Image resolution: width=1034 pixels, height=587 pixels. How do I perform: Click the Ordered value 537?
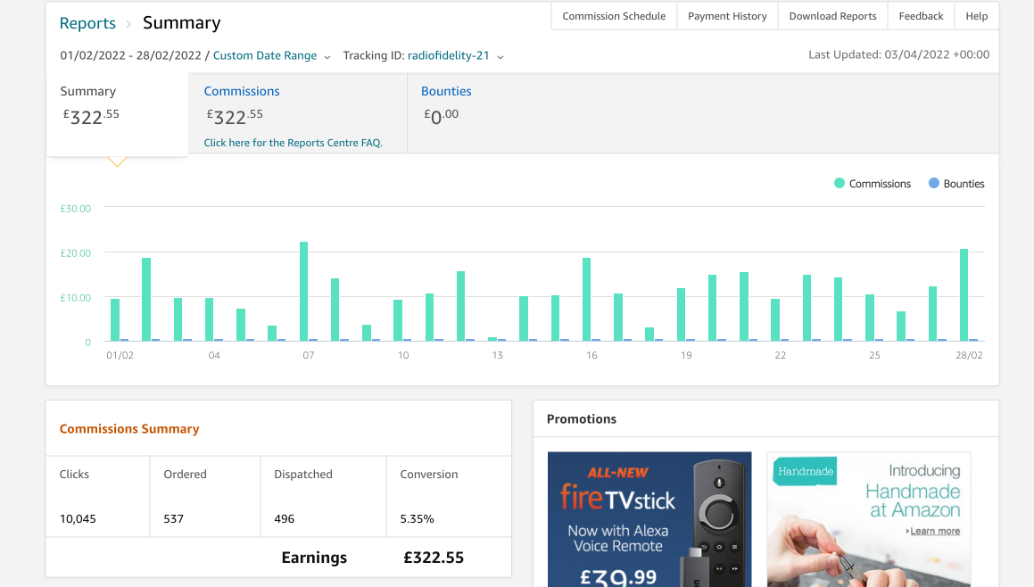tap(173, 519)
